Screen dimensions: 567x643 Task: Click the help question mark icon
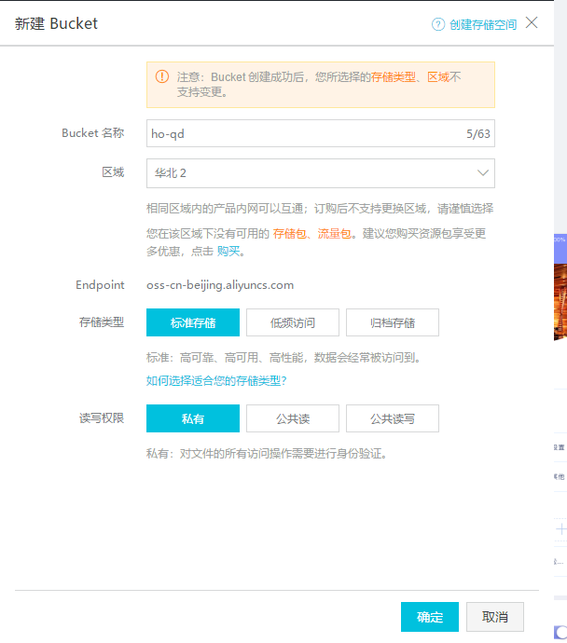point(437,24)
